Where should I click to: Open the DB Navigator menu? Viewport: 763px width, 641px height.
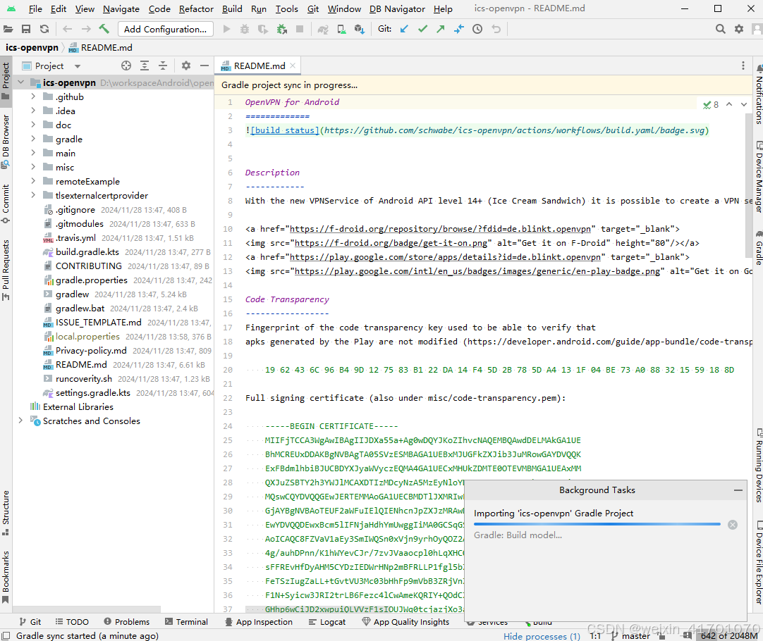[x=397, y=8]
